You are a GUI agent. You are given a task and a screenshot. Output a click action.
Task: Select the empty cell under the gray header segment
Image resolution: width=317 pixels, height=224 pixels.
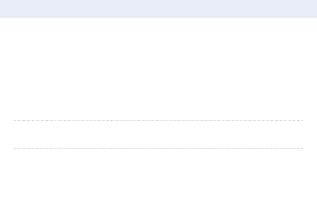pyautogui.click(x=207, y=84)
